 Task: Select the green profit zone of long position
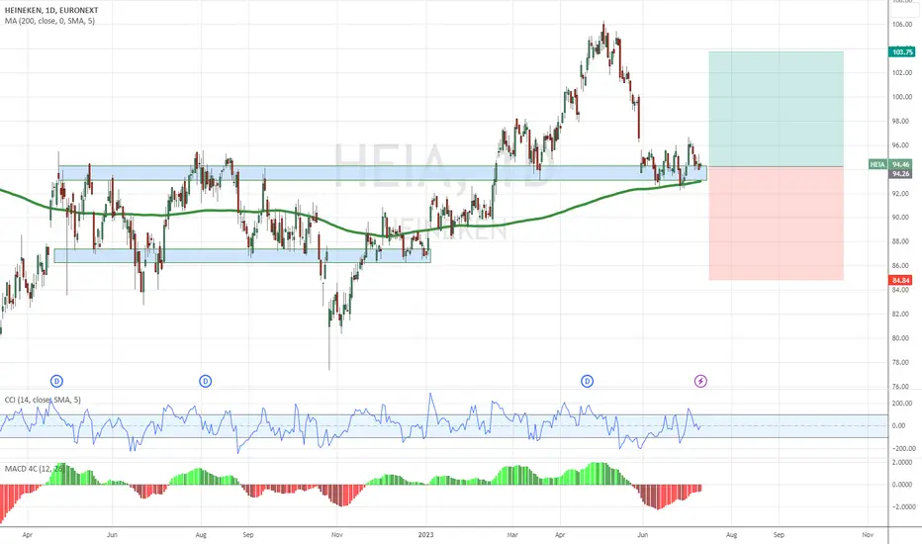click(777, 110)
